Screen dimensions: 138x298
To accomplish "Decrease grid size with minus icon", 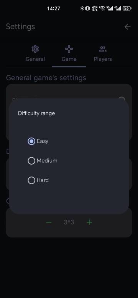I will pos(49,222).
